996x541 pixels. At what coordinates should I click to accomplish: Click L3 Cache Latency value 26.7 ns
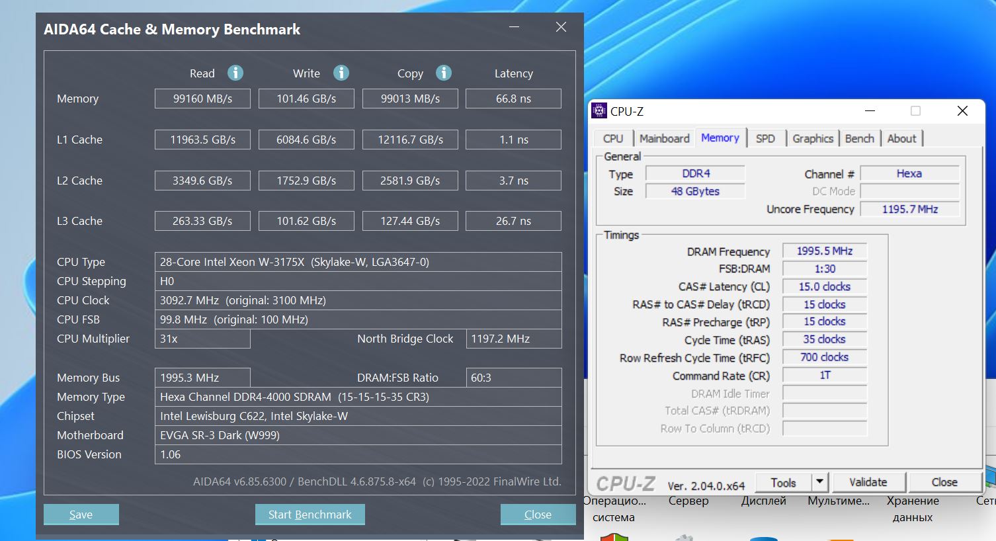[x=514, y=221]
